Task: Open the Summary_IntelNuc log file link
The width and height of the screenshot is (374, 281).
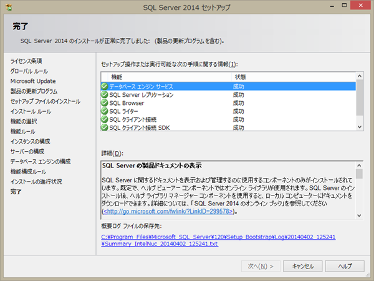Action: (218, 240)
